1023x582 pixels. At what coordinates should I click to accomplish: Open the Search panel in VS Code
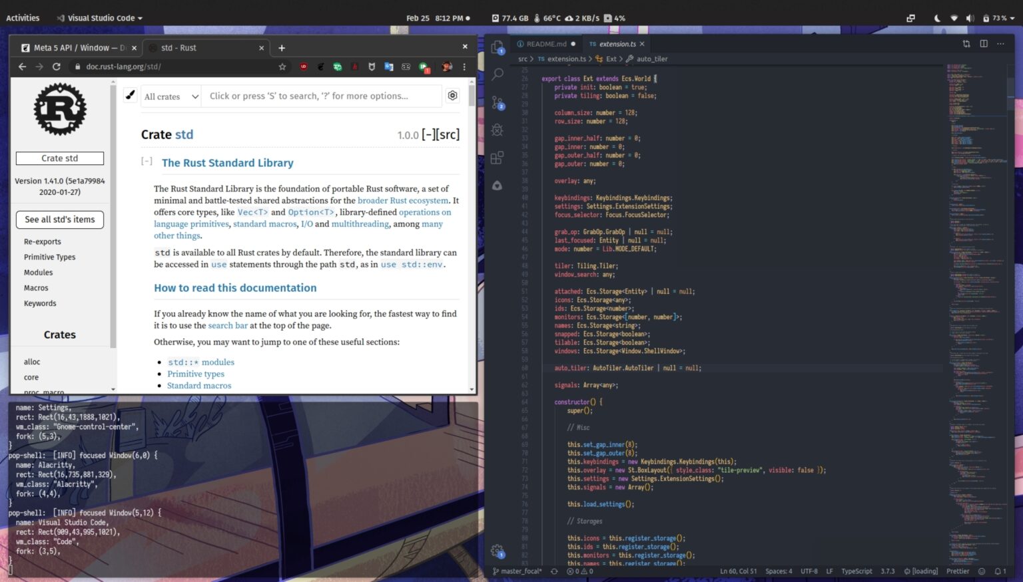(x=497, y=74)
